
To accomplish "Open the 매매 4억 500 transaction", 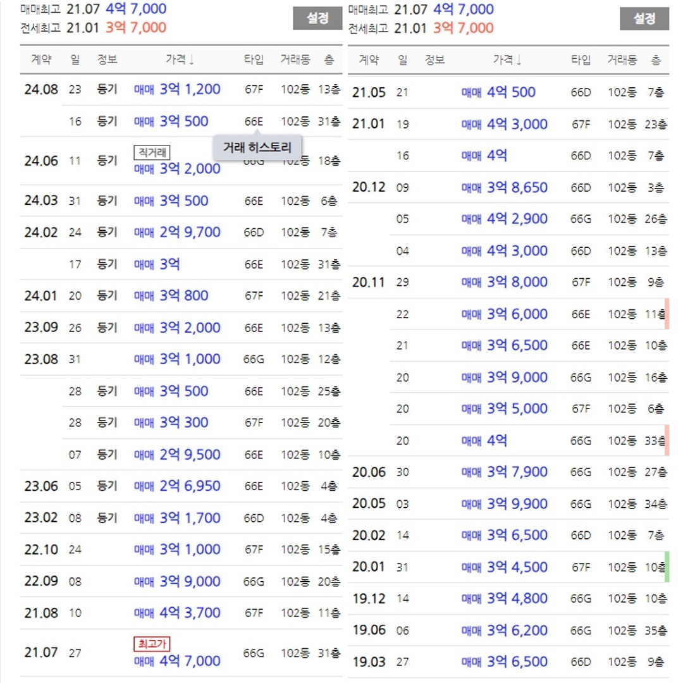I will point(498,92).
